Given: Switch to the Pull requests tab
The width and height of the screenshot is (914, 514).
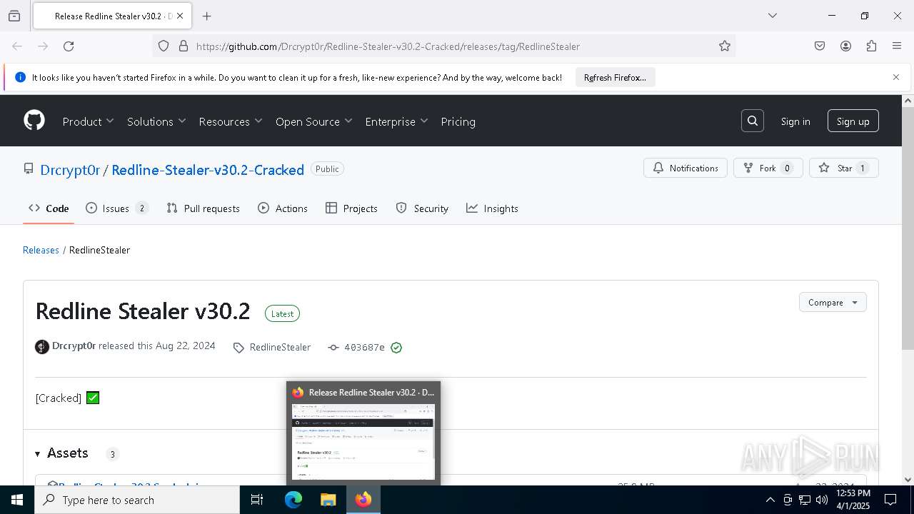Looking at the screenshot, I should point(203,208).
